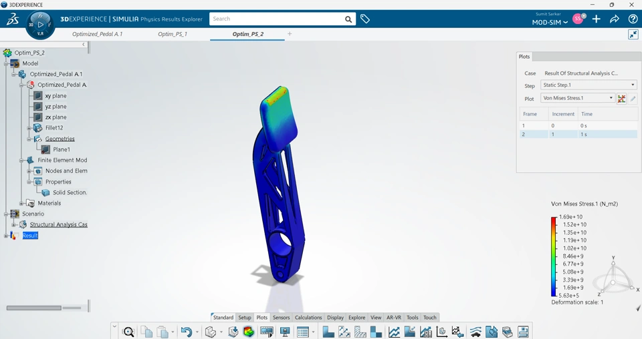Toggle plot visibility icon beside Von Mises Stress

(x=621, y=99)
